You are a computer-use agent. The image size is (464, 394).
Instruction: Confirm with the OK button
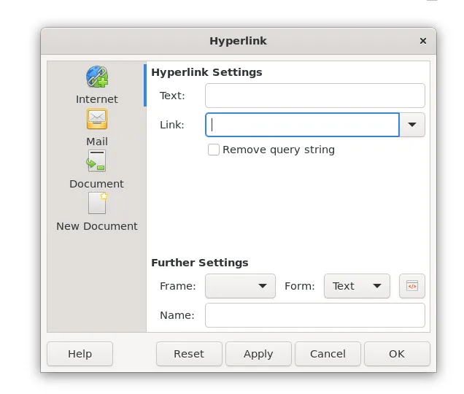[x=397, y=354]
